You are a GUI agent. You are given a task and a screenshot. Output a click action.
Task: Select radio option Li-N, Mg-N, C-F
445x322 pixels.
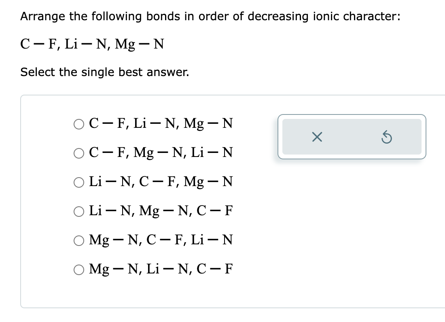(x=79, y=211)
